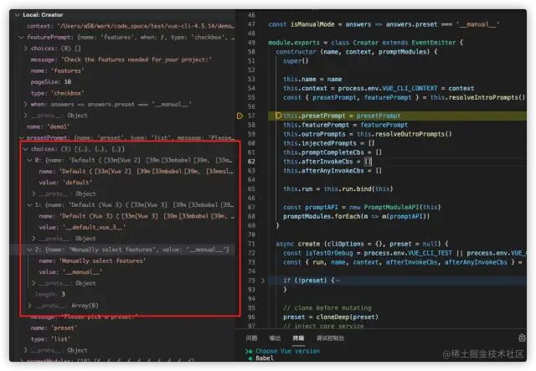Click line number 47 in the gutter
The height and width of the screenshot is (371, 536).
[x=251, y=24]
